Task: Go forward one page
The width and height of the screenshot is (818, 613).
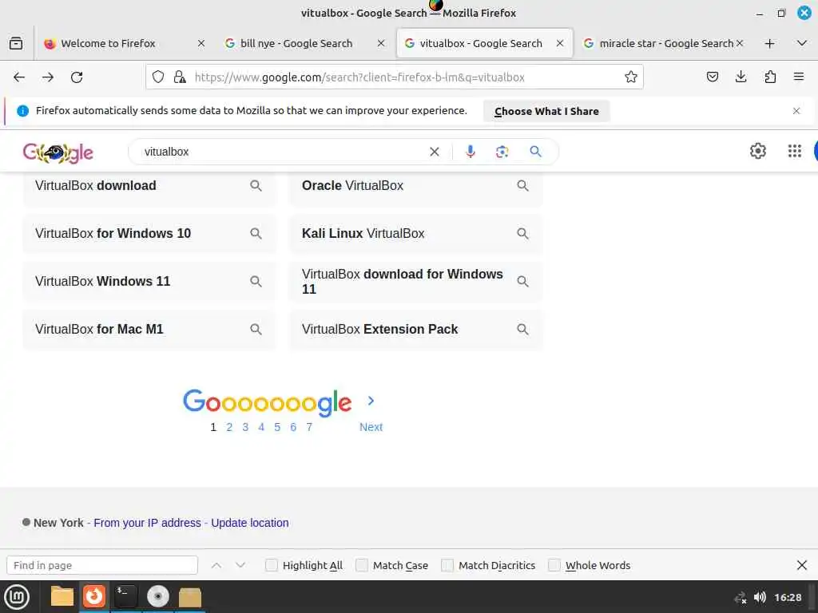Action: point(48,77)
